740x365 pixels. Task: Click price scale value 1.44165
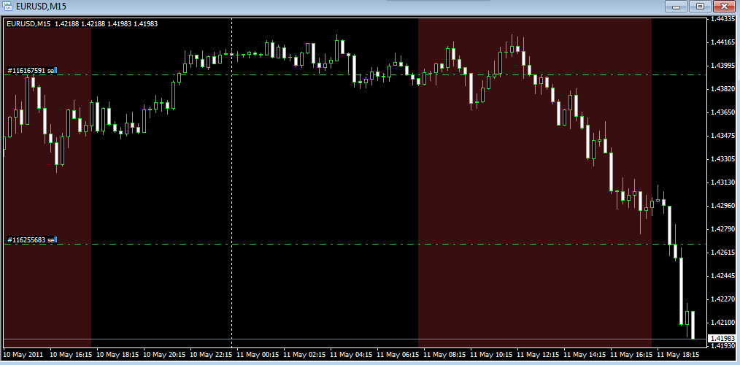[x=722, y=42]
